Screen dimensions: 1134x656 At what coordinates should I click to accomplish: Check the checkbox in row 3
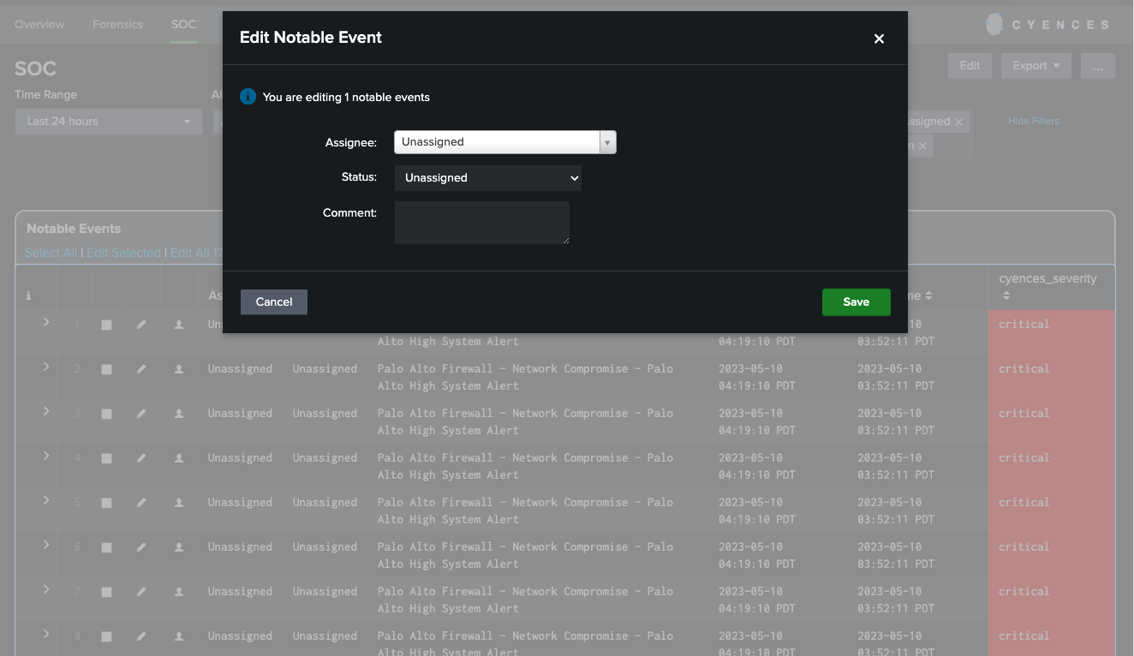coord(106,414)
